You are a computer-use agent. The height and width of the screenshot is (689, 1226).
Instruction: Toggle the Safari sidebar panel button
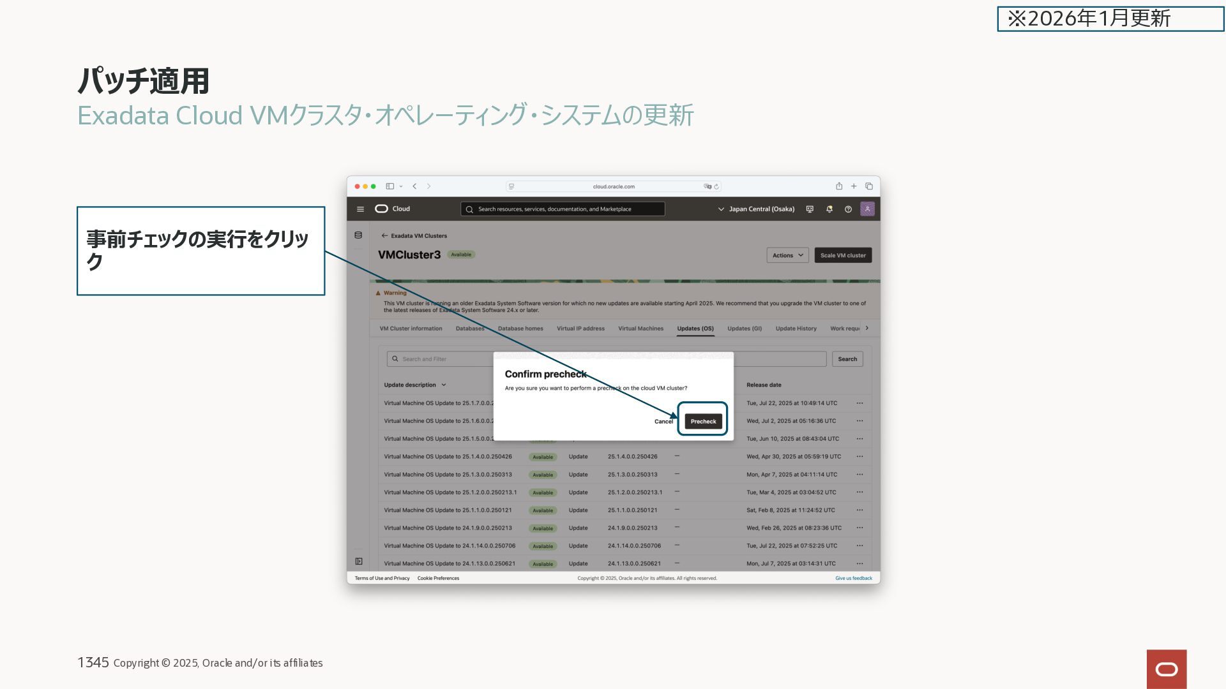point(390,186)
